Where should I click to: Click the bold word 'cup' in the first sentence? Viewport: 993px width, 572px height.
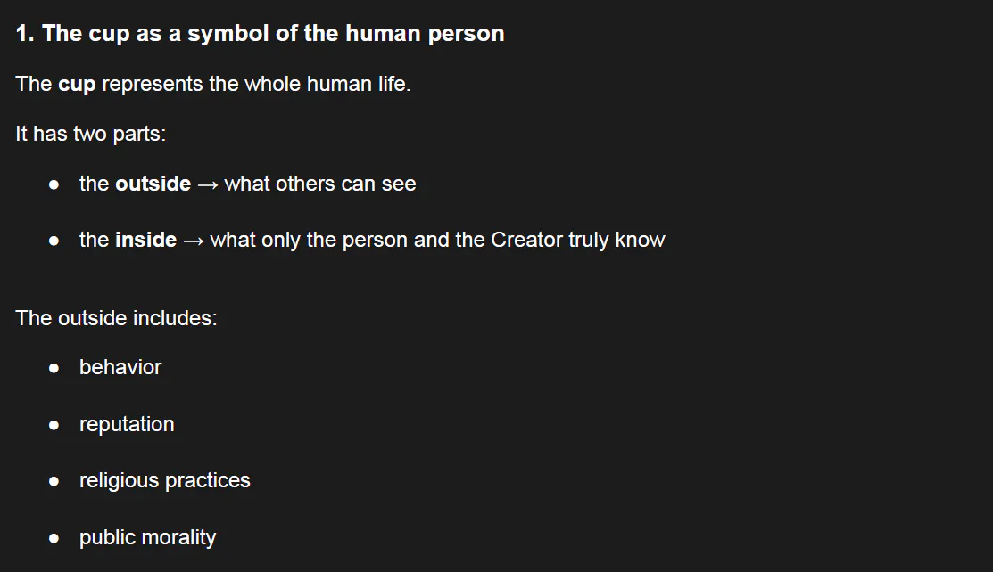(x=77, y=84)
